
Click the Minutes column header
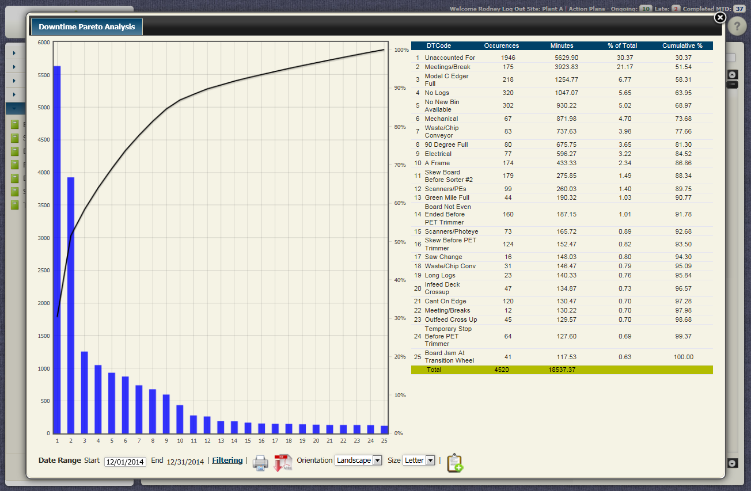(x=562, y=45)
